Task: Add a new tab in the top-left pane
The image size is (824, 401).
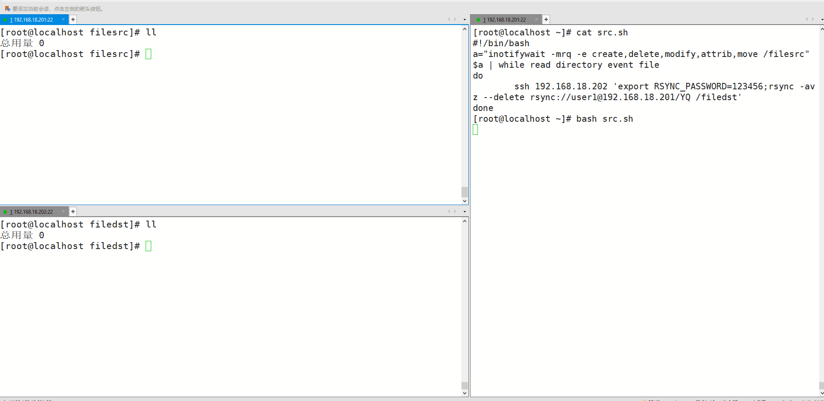Action: click(73, 19)
